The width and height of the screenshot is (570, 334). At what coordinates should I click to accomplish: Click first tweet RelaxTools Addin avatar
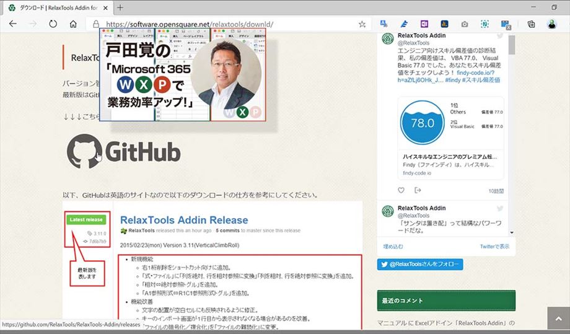(x=388, y=38)
